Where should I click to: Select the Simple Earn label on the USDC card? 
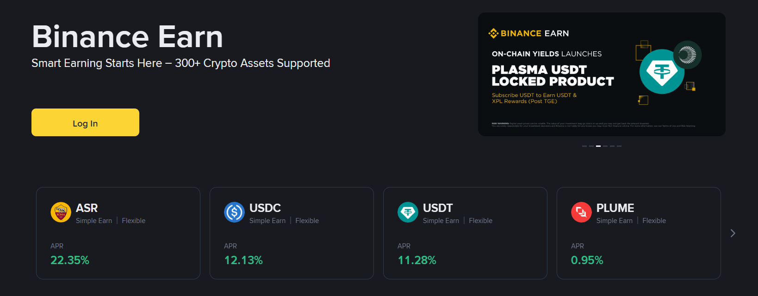coord(267,220)
